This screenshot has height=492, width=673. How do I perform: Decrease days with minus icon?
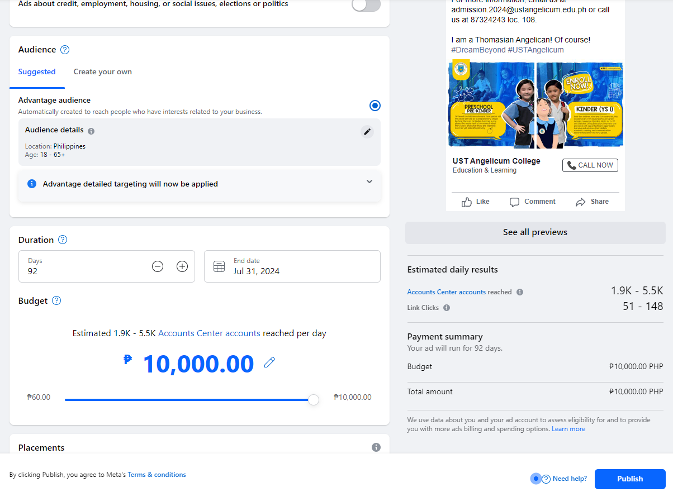(158, 266)
